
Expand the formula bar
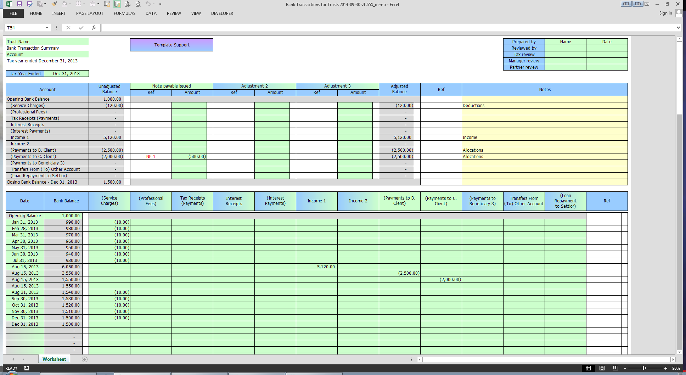[x=678, y=28]
